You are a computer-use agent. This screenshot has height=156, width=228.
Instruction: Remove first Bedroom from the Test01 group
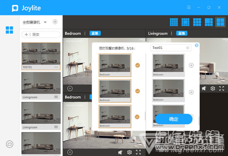coord(191,65)
